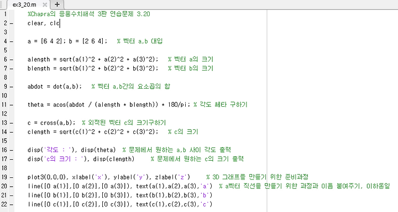Close the ex3_20.m tab
Viewport: 398px width, 212px height.
click(x=45, y=4)
